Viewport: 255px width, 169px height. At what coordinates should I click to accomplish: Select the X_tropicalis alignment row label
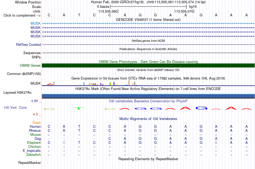pyautogui.click(x=32, y=151)
